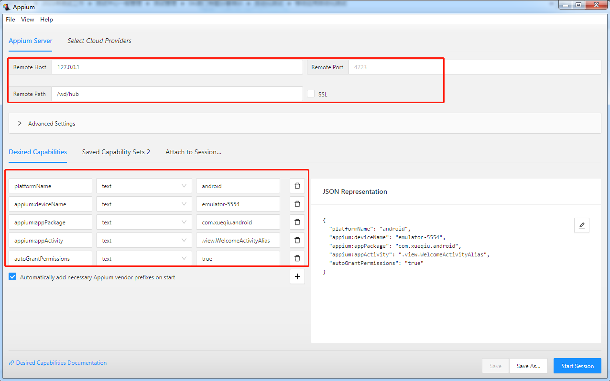610x381 pixels.
Task: Click the .view.WelcomeActivityAlias value field
Action: (238, 240)
